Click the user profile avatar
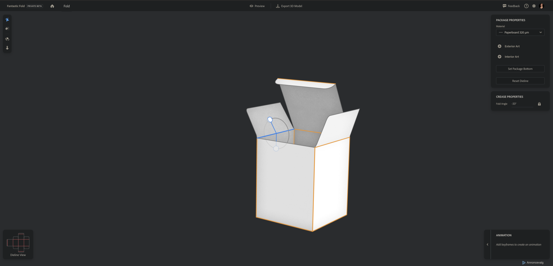 (x=542, y=6)
